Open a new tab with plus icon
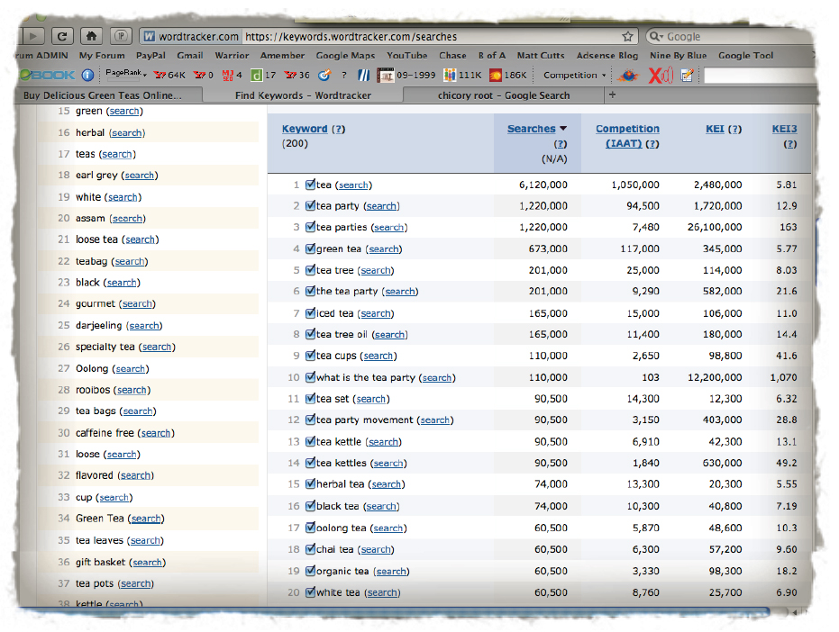Screen dimensions: 839x632 [613, 95]
